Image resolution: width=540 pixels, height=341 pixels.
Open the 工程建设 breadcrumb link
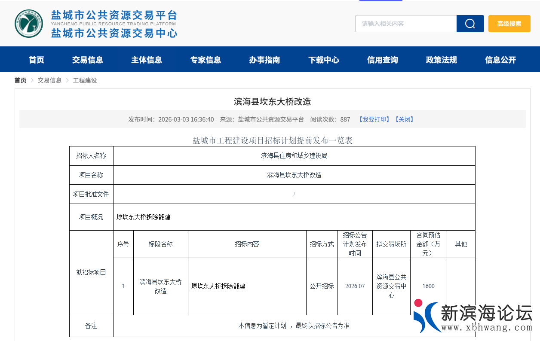coord(85,80)
